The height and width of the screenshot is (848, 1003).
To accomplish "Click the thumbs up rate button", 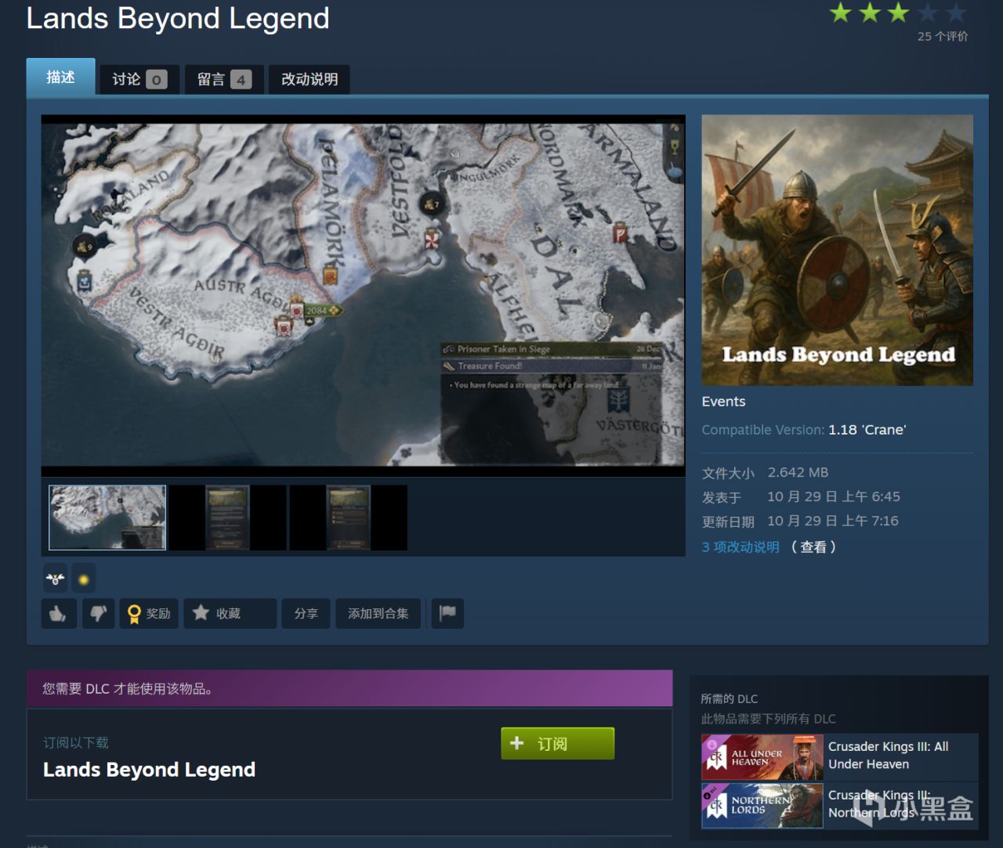I will 59,614.
